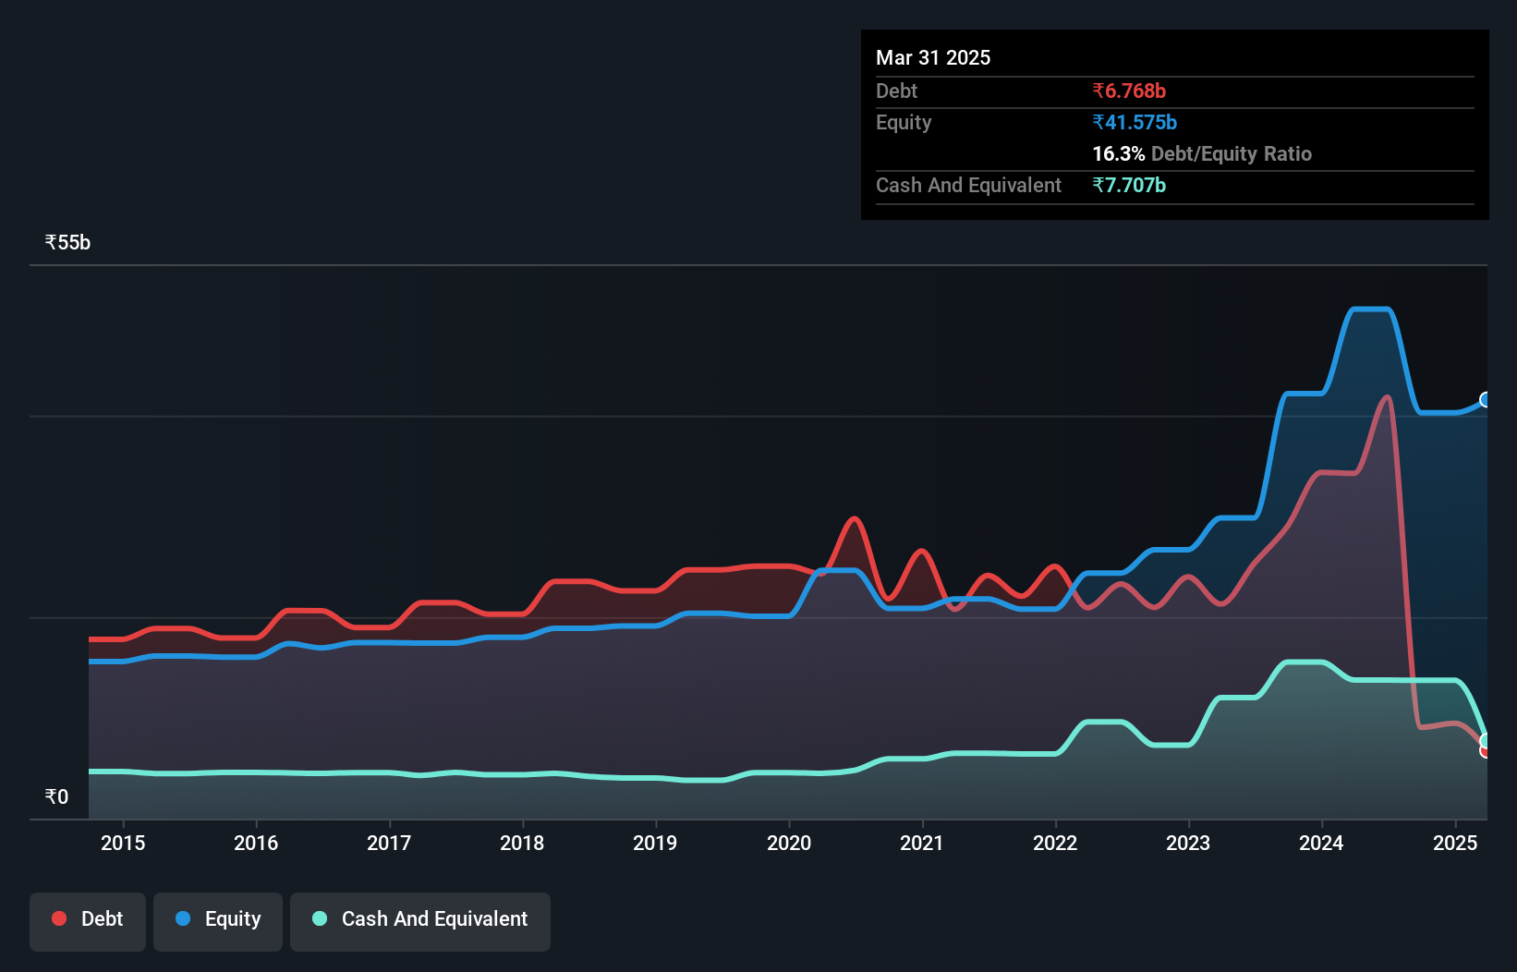
Task: Click the 2018 x-axis label
Action: (522, 843)
